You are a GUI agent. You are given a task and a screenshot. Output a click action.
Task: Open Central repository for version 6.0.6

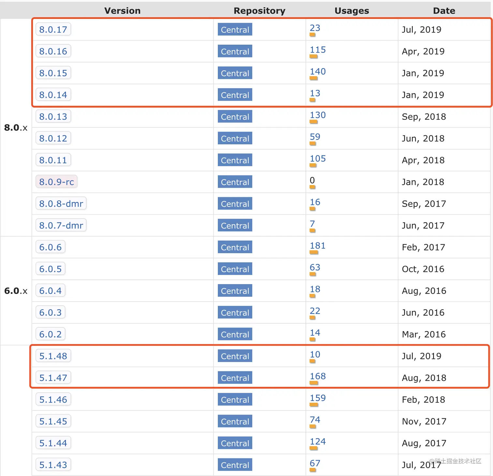(x=235, y=247)
